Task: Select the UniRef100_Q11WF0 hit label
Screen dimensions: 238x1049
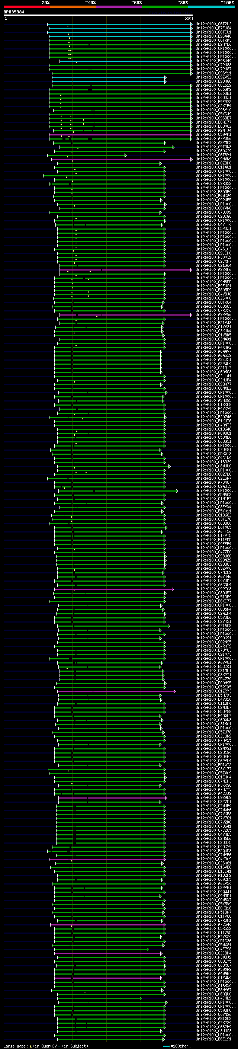Action: pyautogui.click(x=213, y=704)
